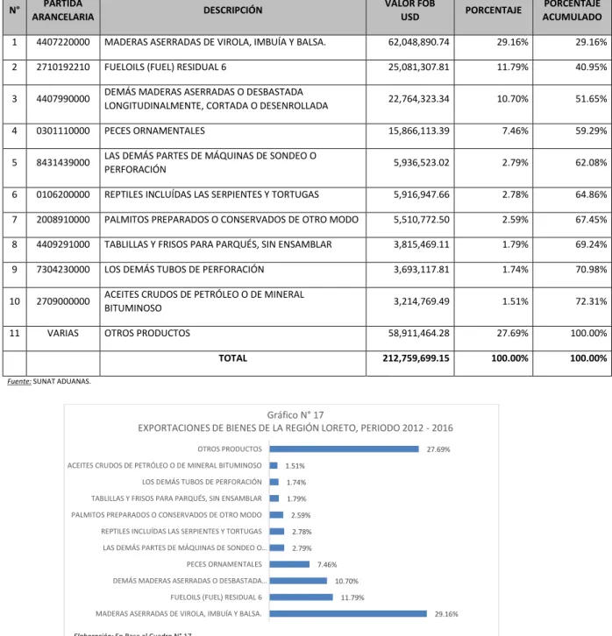Select tariff code 4407220000
The image size is (612, 636).
tap(63, 42)
